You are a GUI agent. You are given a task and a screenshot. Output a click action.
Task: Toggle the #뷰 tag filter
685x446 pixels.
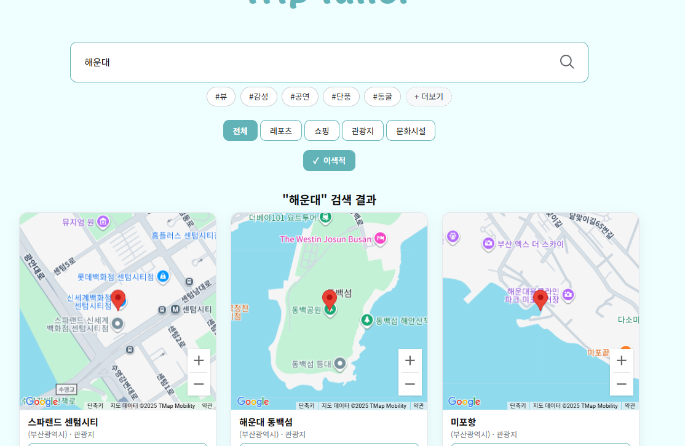coord(221,97)
